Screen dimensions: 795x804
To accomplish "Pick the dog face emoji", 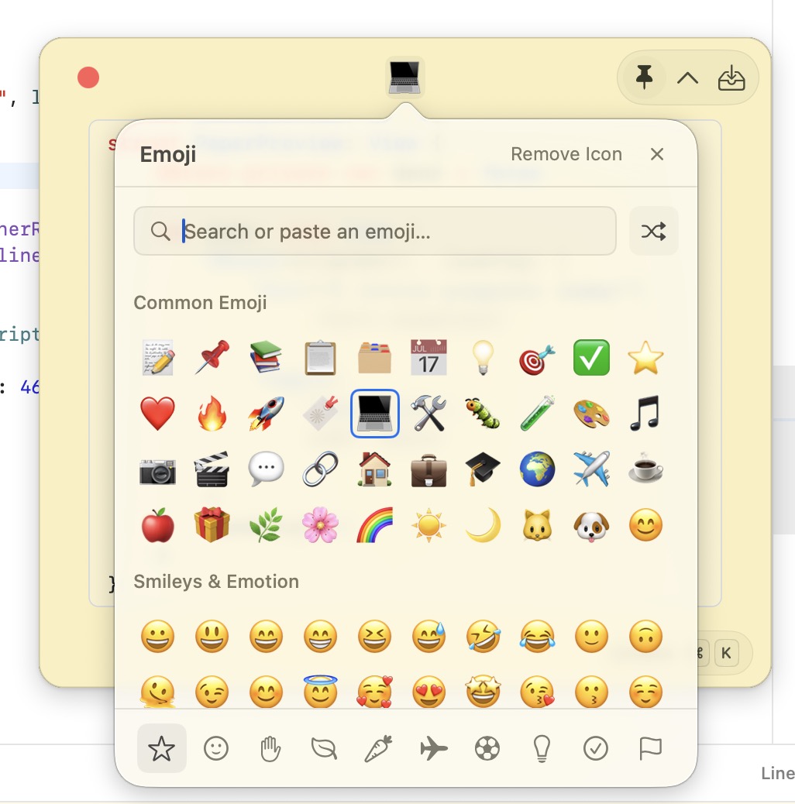I will pos(591,525).
